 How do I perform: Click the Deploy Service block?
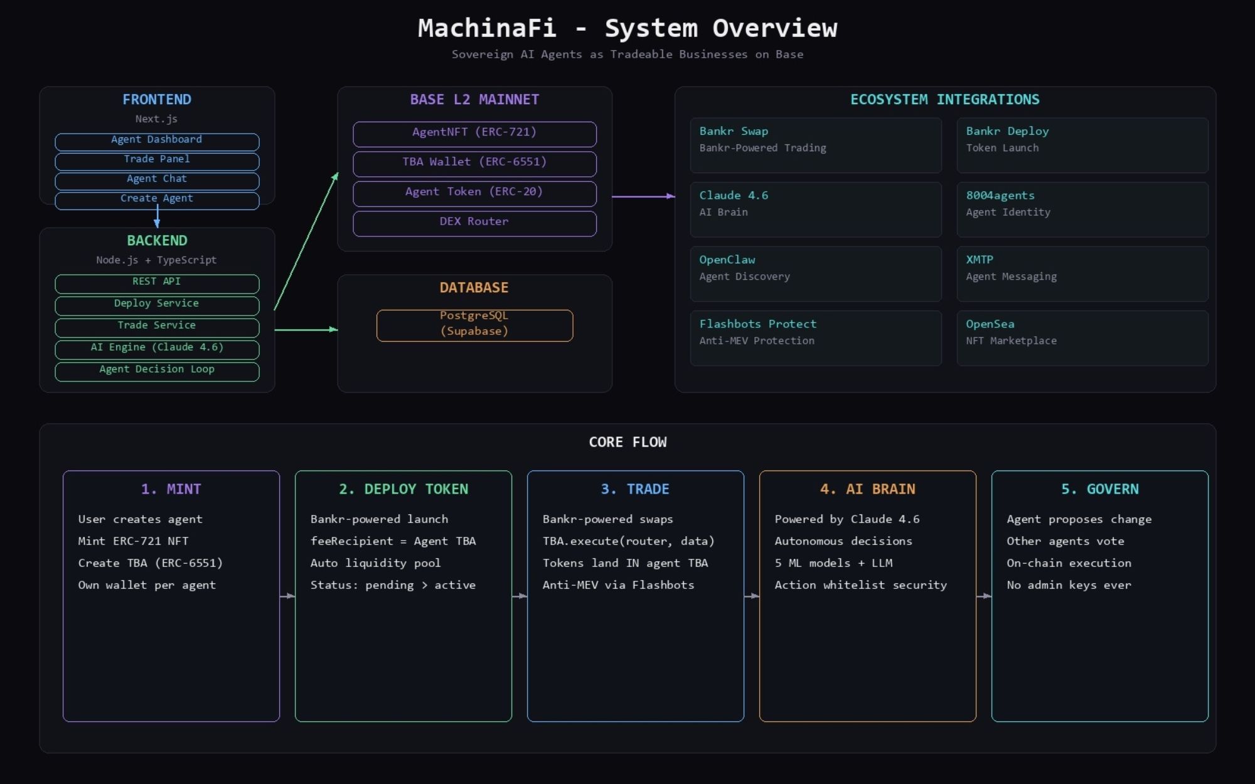[x=157, y=305]
